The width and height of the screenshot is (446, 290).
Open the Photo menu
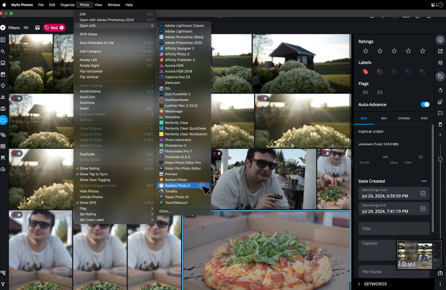[84, 4]
